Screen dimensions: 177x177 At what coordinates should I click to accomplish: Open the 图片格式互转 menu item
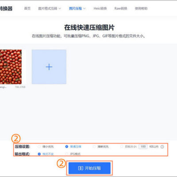(x=48, y=8)
